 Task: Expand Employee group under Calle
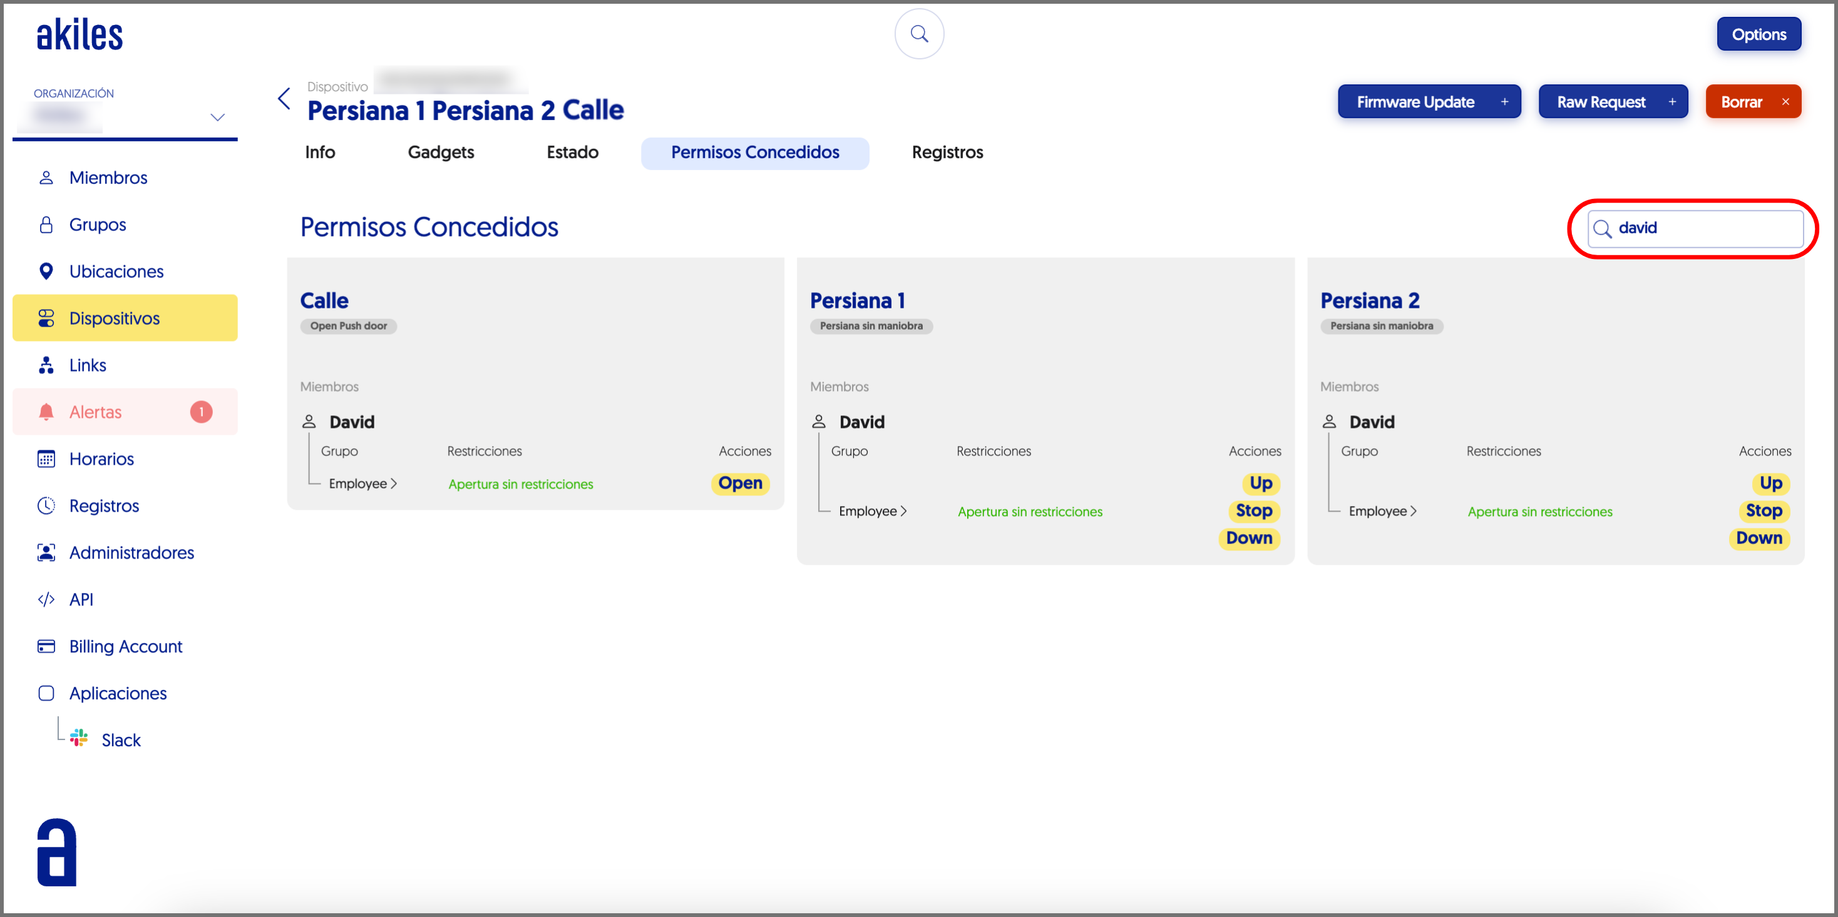(362, 484)
